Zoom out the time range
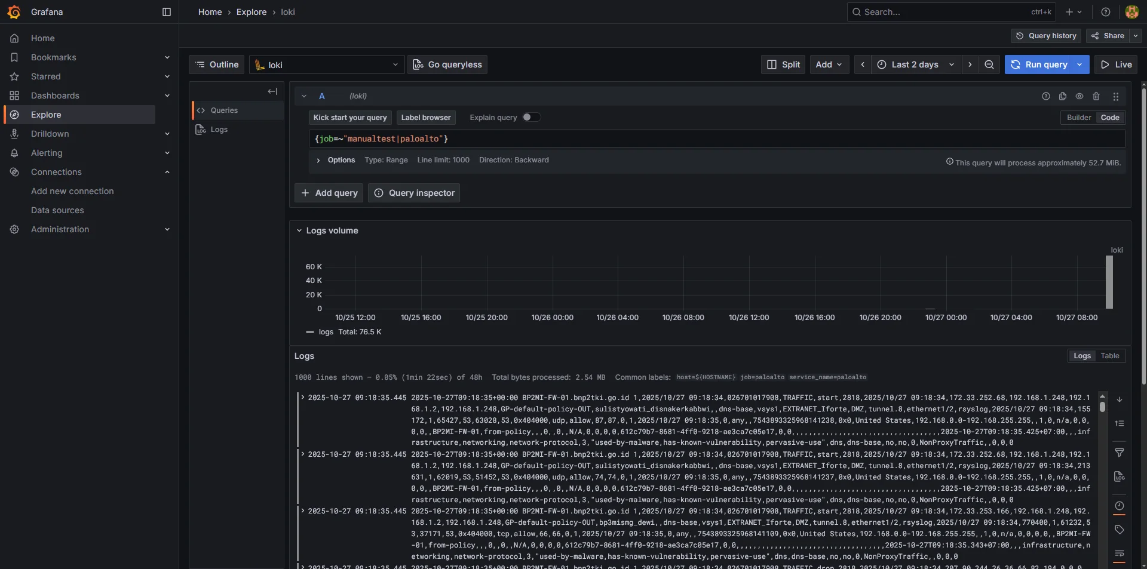Screen dimensions: 1147x569 pyautogui.click(x=989, y=64)
